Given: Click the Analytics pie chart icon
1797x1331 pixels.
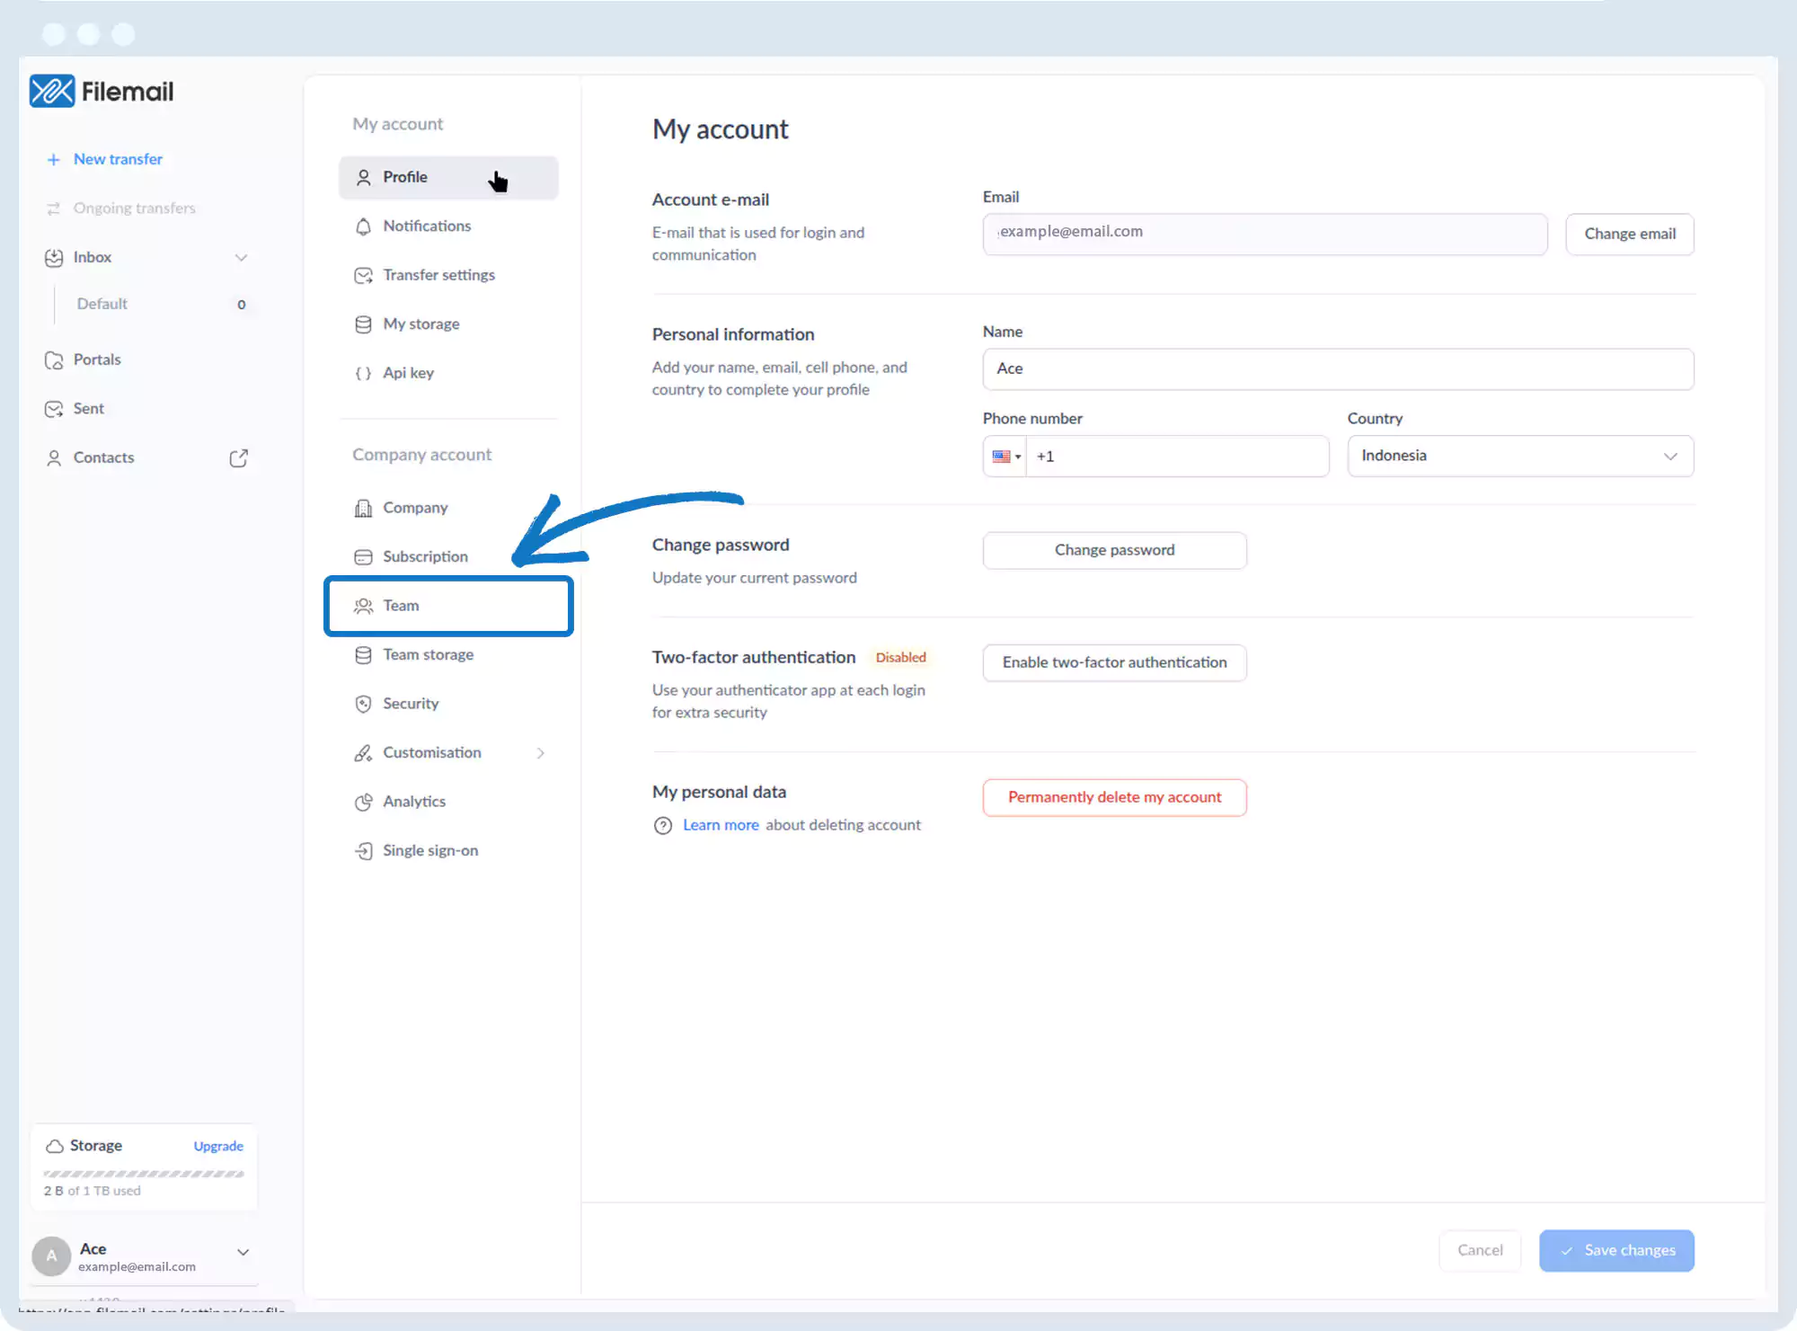Looking at the screenshot, I should tap(363, 802).
